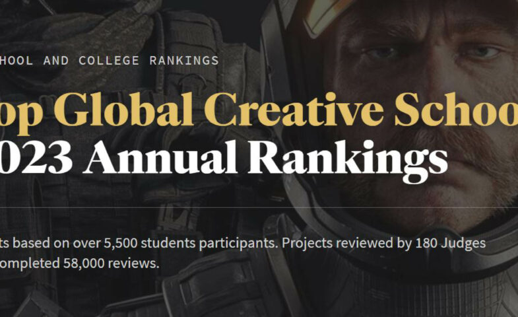The image size is (518, 317).
Task: Click the word 'COLLEGE' in the top label
Action: coord(109,61)
